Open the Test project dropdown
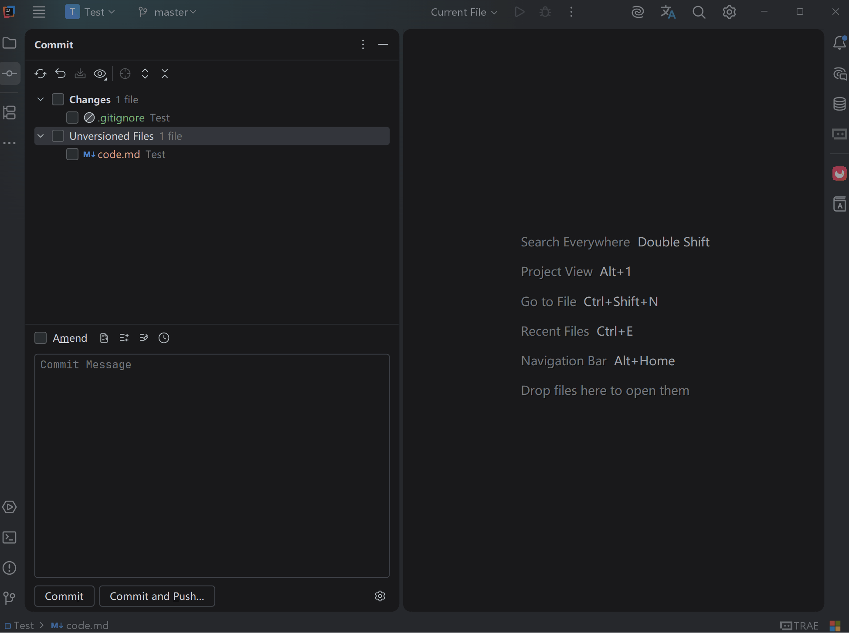Screen dimensions: 849x633 click(90, 12)
